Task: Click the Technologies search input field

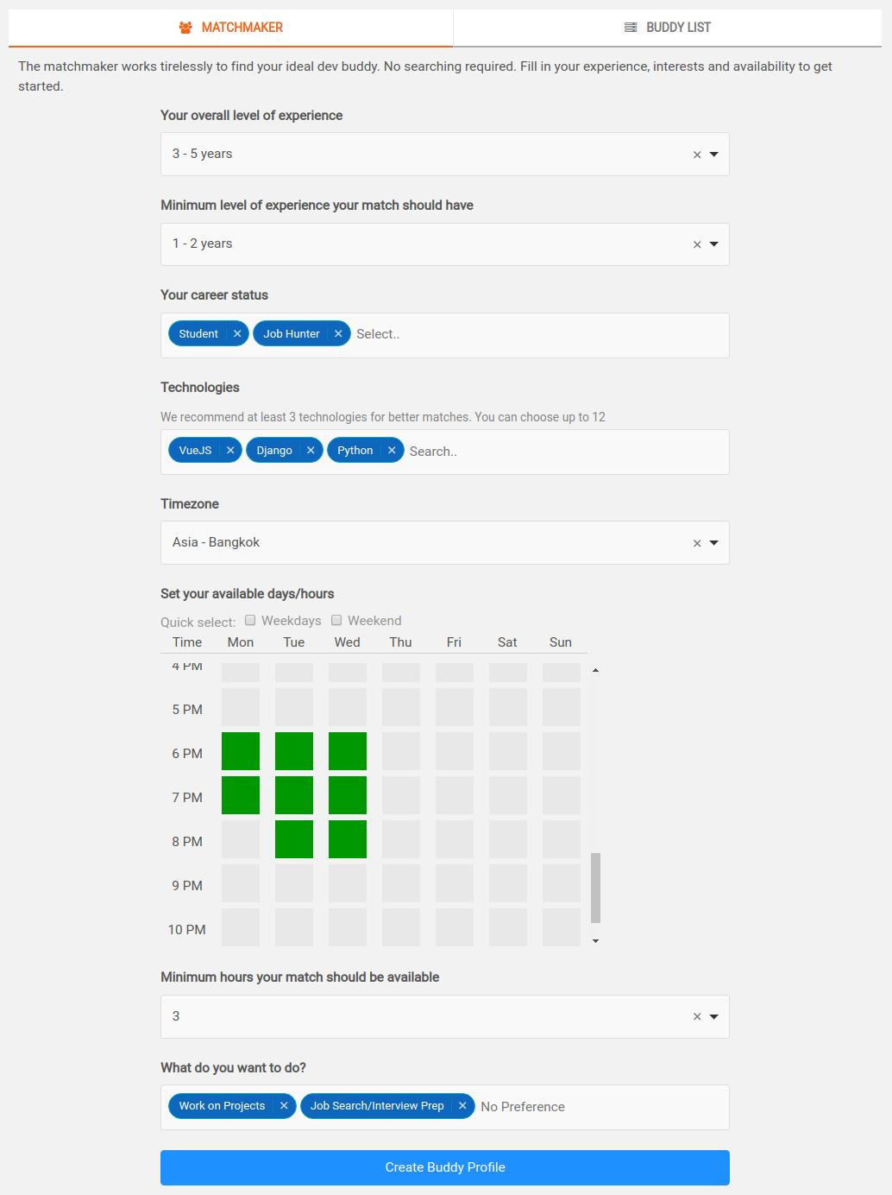Action: pos(565,452)
